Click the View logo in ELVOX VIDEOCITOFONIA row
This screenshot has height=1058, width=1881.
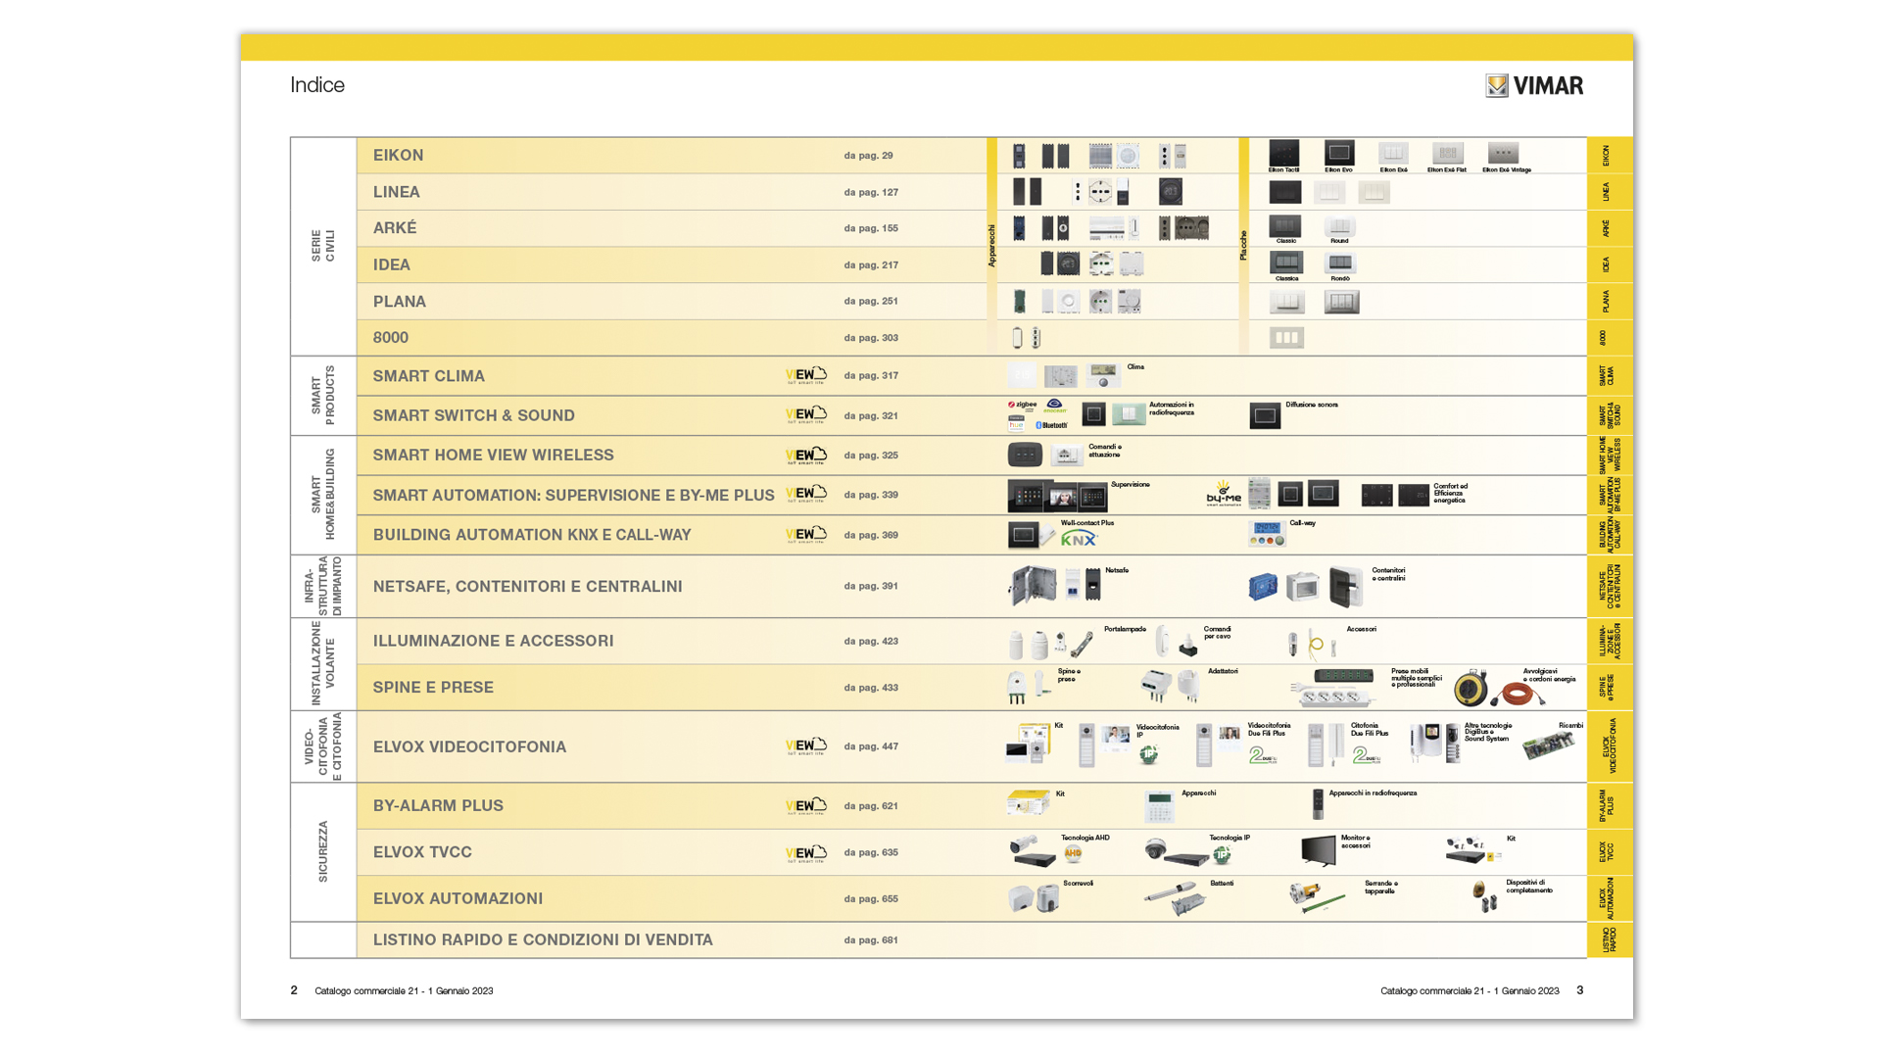coord(806,746)
